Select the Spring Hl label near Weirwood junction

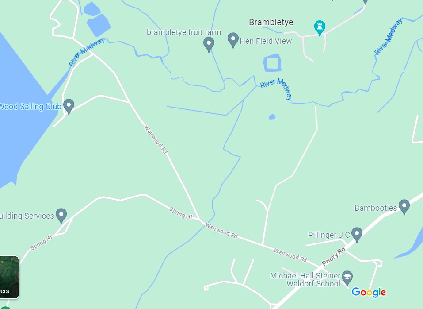click(x=181, y=213)
